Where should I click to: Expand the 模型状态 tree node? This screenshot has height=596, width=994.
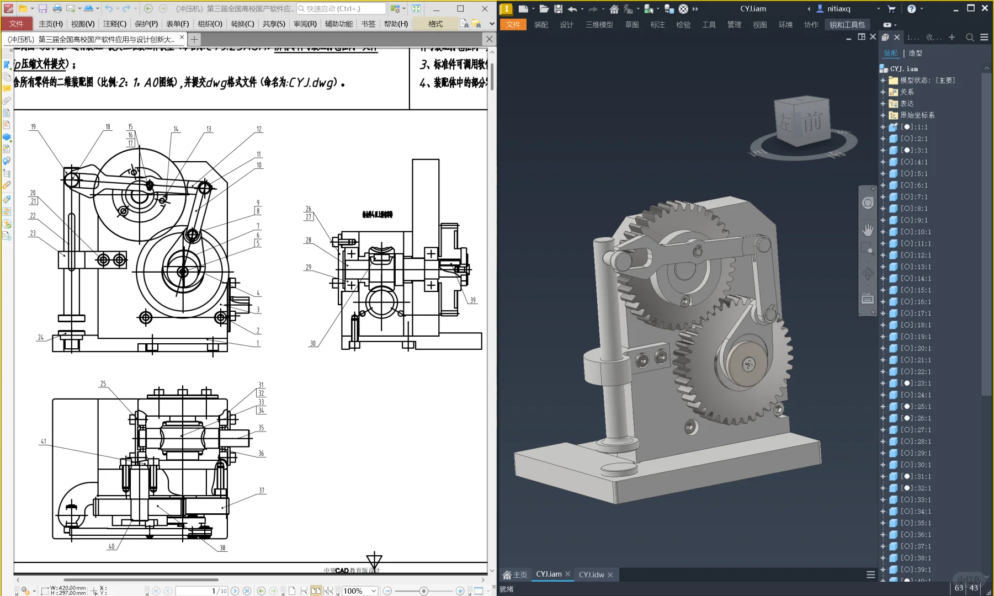[x=883, y=81]
